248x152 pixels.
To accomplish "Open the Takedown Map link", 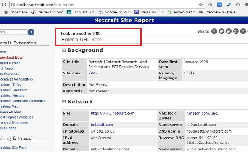I will [x=10, y=112].
